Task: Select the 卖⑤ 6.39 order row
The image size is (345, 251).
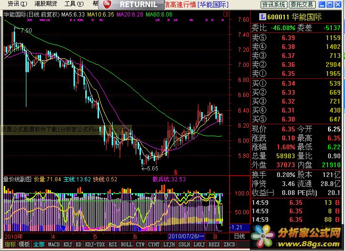Action: [x=296, y=38]
